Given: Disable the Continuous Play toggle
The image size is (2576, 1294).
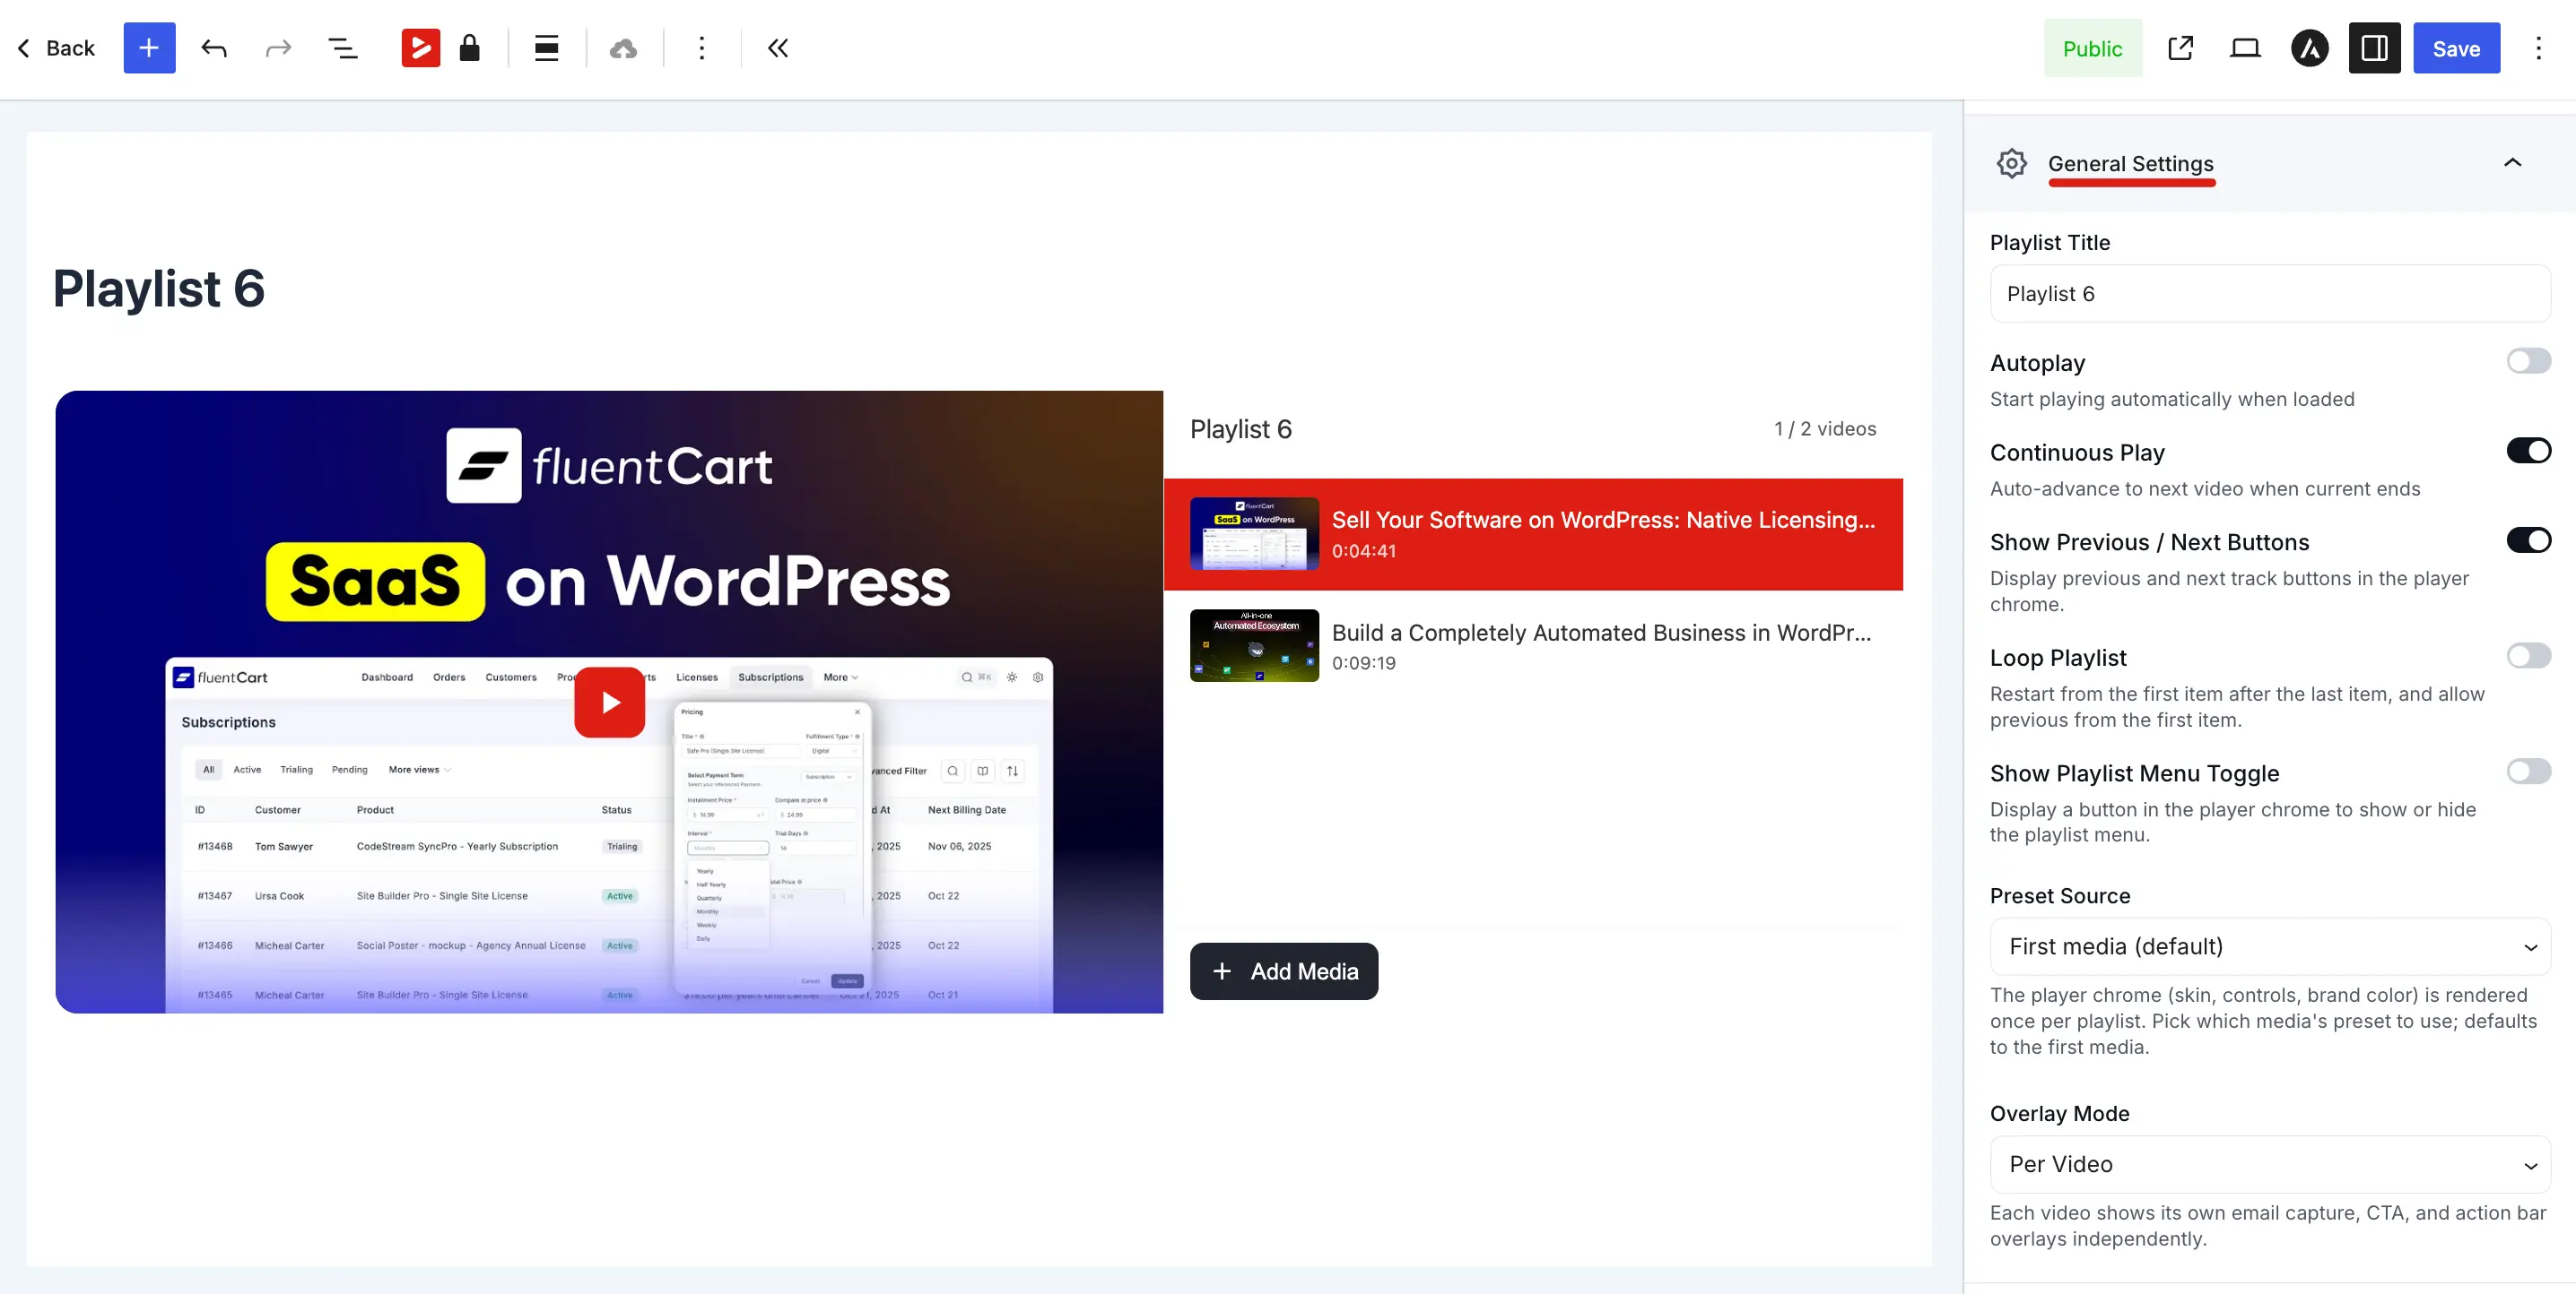Looking at the screenshot, I should point(2528,451).
